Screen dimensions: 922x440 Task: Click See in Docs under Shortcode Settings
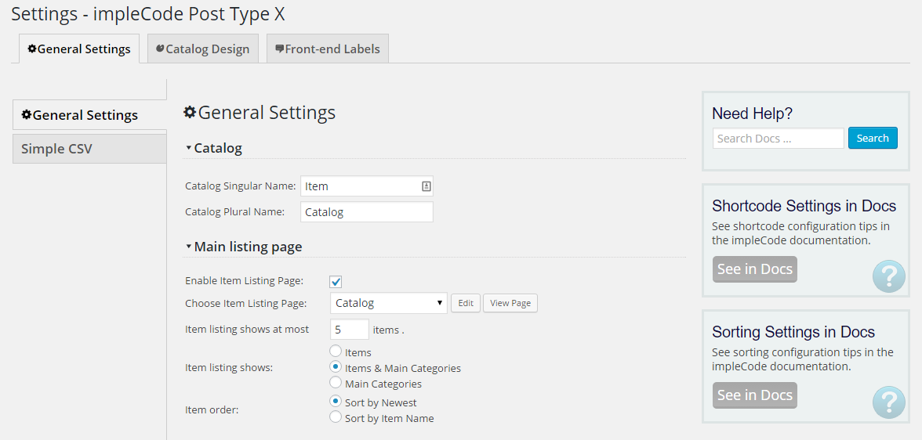(755, 269)
